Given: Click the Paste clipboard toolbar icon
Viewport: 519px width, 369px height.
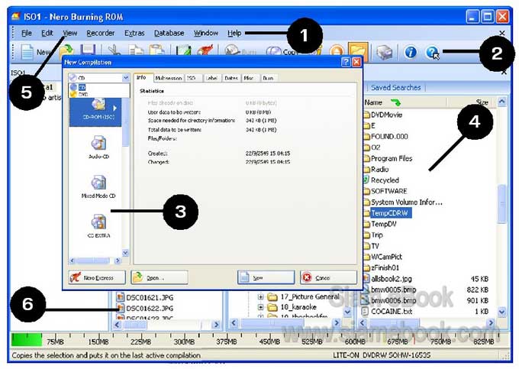Looking at the screenshot, I should 157,50.
